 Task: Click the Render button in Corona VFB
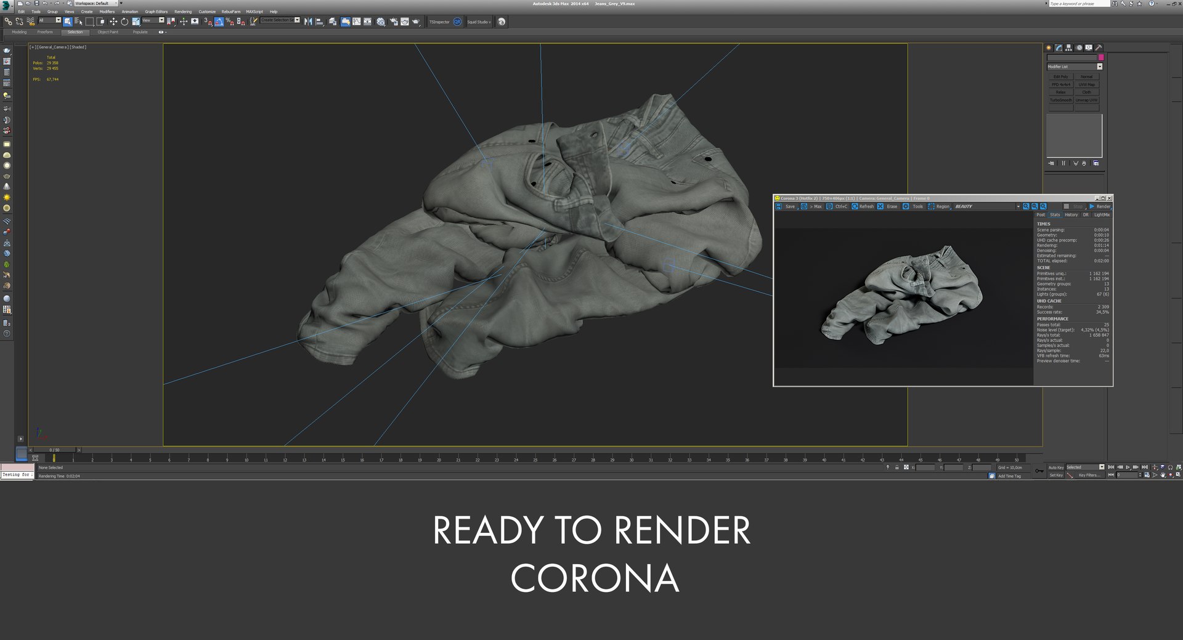pos(1100,206)
